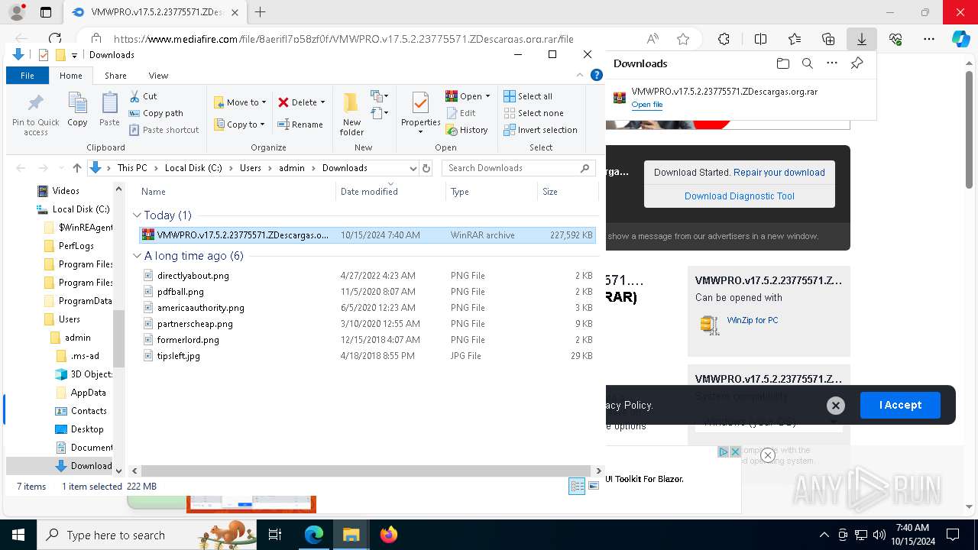Open Downloads folder in Edge panel
The image size is (978, 550).
[x=782, y=63]
